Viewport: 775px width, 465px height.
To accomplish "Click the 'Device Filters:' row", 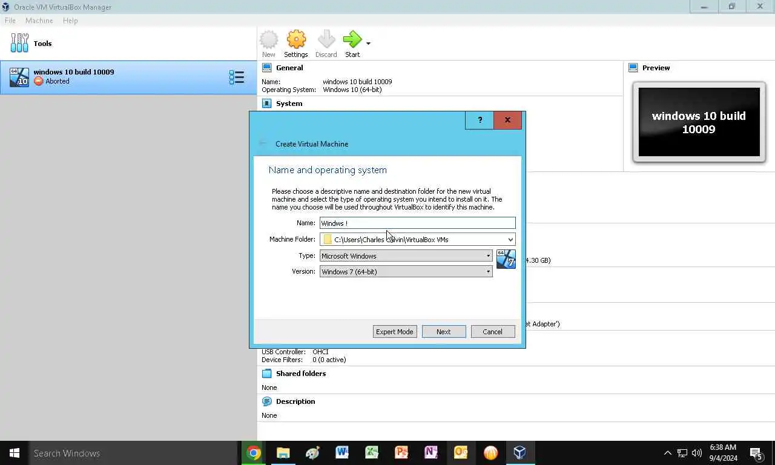I will click(x=304, y=360).
